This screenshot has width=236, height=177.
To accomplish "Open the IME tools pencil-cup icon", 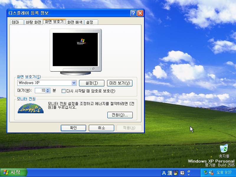I will 176,173.
